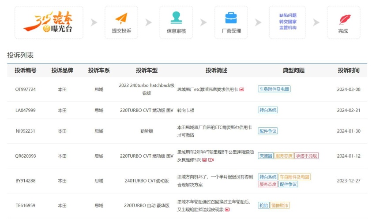Select the 服务态度 tag on BY914288 row

268,184
